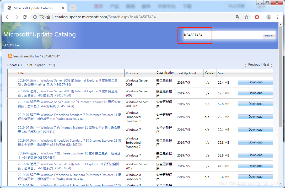Open the FAQ link
The image size is (285, 188).
click(8, 45)
